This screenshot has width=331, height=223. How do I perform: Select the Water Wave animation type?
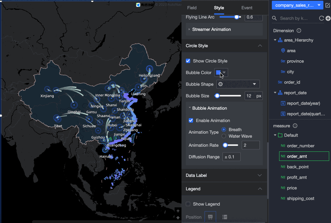click(x=224, y=136)
